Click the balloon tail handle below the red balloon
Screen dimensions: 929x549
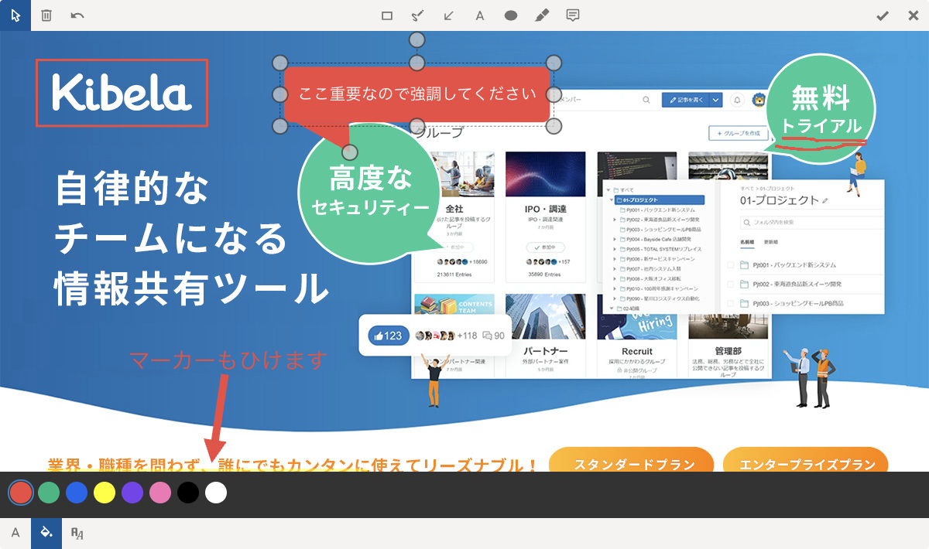(x=350, y=152)
